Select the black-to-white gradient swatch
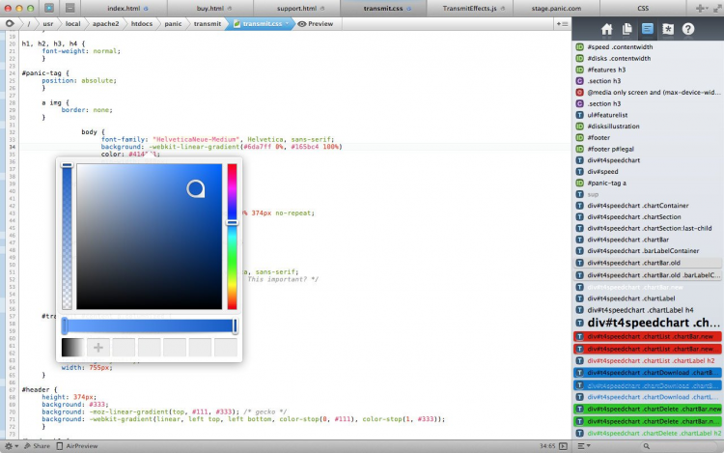The height and width of the screenshot is (453, 724). [x=72, y=347]
